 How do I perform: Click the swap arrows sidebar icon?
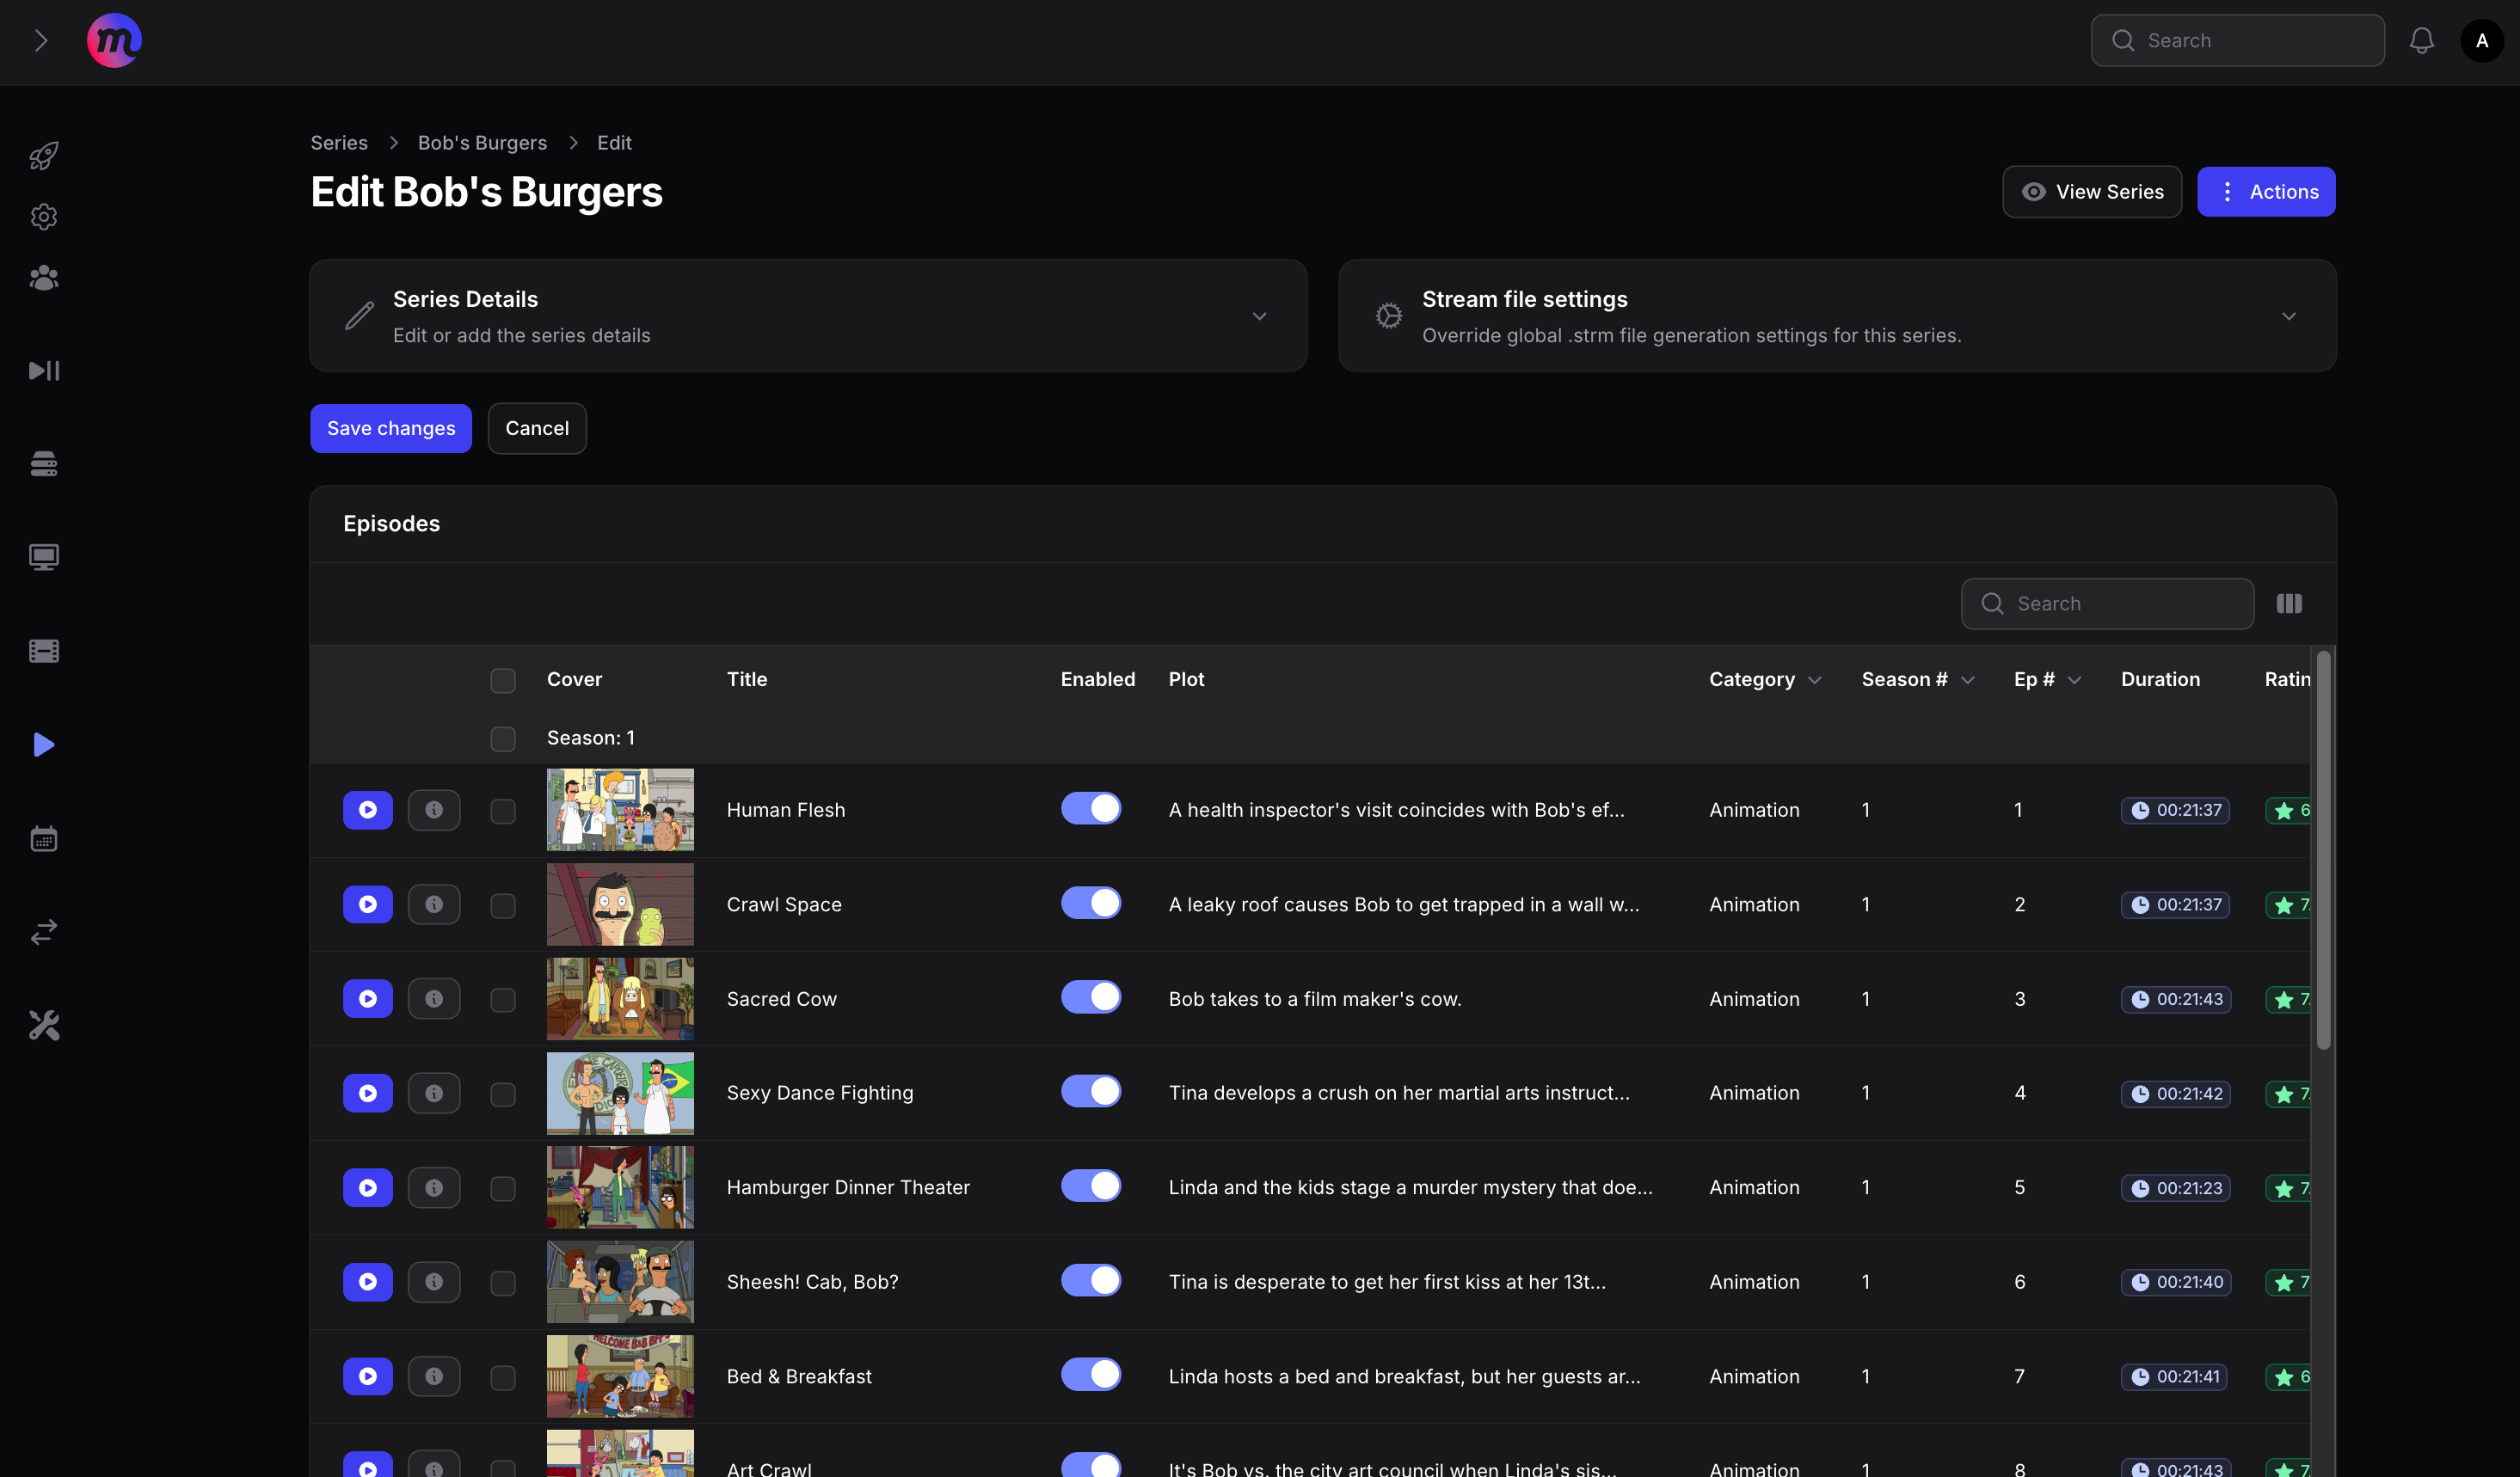[43, 933]
